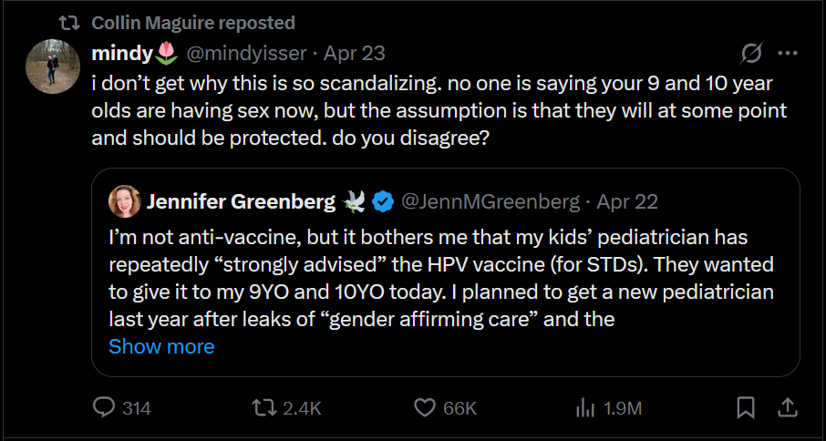Open the three-dot more options menu
Image resolution: width=826 pixels, height=441 pixels.
[x=787, y=54]
